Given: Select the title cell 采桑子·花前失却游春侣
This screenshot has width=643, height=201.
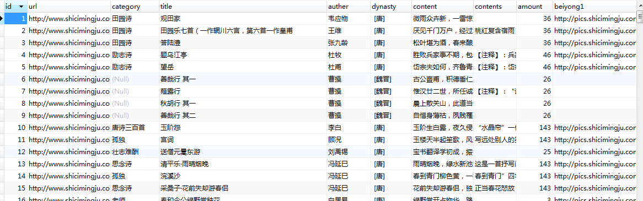Looking at the screenshot, I should (x=243, y=188).
